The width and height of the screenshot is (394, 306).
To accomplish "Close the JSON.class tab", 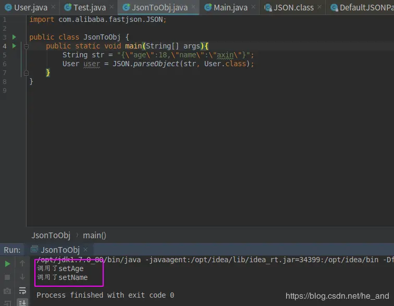I will pos(319,7).
